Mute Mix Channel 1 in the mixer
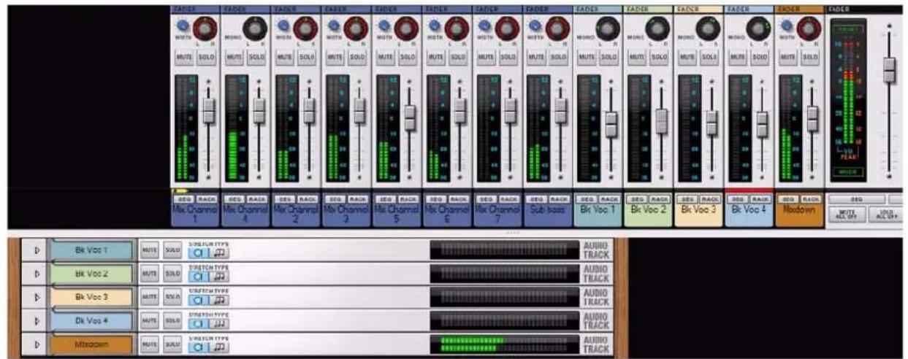This screenshot has height=359, width=908. [x=183, y=57]
